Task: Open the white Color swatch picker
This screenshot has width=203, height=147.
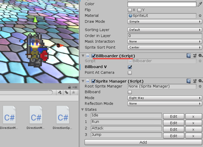Action: (x=162, y=4)
